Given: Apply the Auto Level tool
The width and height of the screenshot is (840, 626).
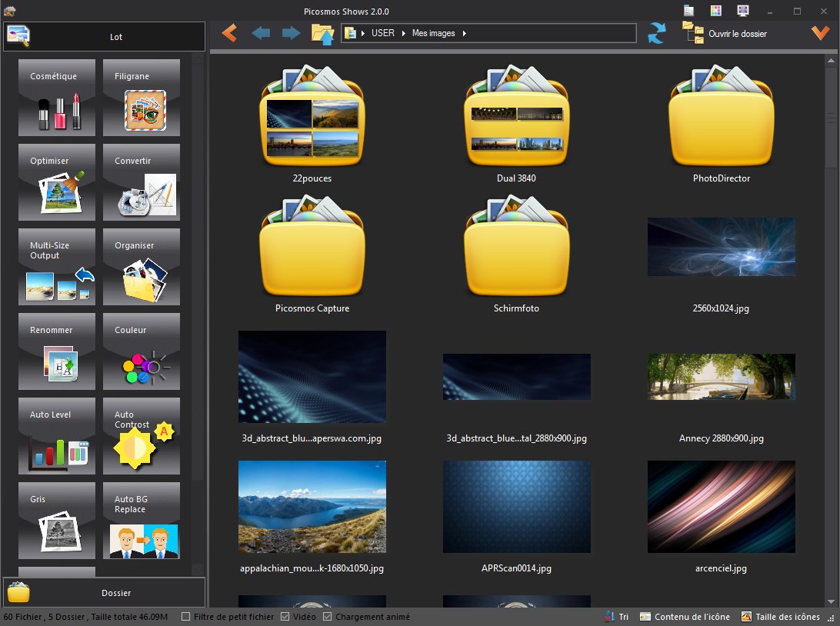Looking at the screenshot, I should (x=57, y=436).
